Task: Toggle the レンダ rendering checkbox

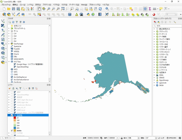Action: 159,138
